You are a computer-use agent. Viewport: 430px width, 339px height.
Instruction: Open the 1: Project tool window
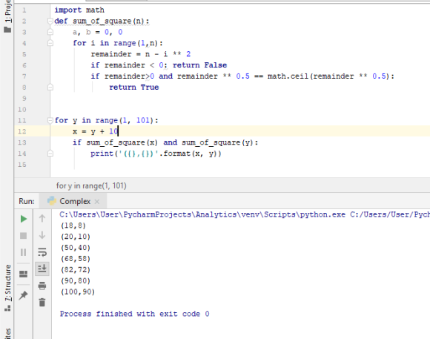coord(7,11)
